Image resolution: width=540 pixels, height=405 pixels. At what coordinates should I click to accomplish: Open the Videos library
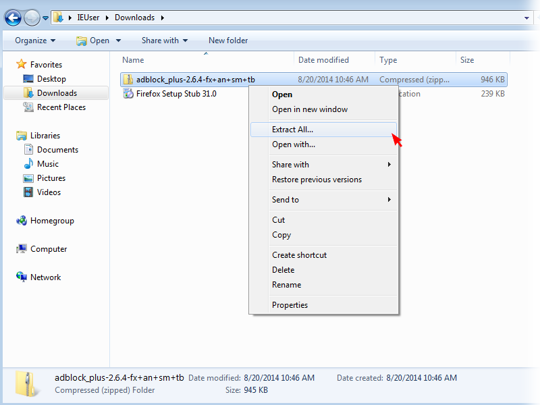coord(49,192)
